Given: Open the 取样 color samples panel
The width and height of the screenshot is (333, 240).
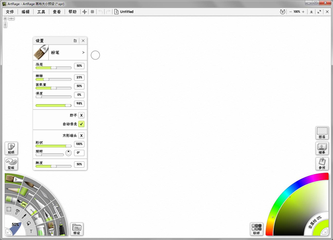Looking at the screenshot, I should click(256, 228).
